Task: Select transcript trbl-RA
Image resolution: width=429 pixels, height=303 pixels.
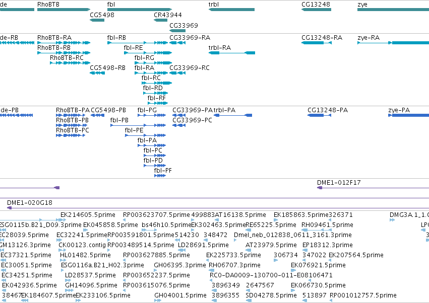Action: click(x=232, y=53)
